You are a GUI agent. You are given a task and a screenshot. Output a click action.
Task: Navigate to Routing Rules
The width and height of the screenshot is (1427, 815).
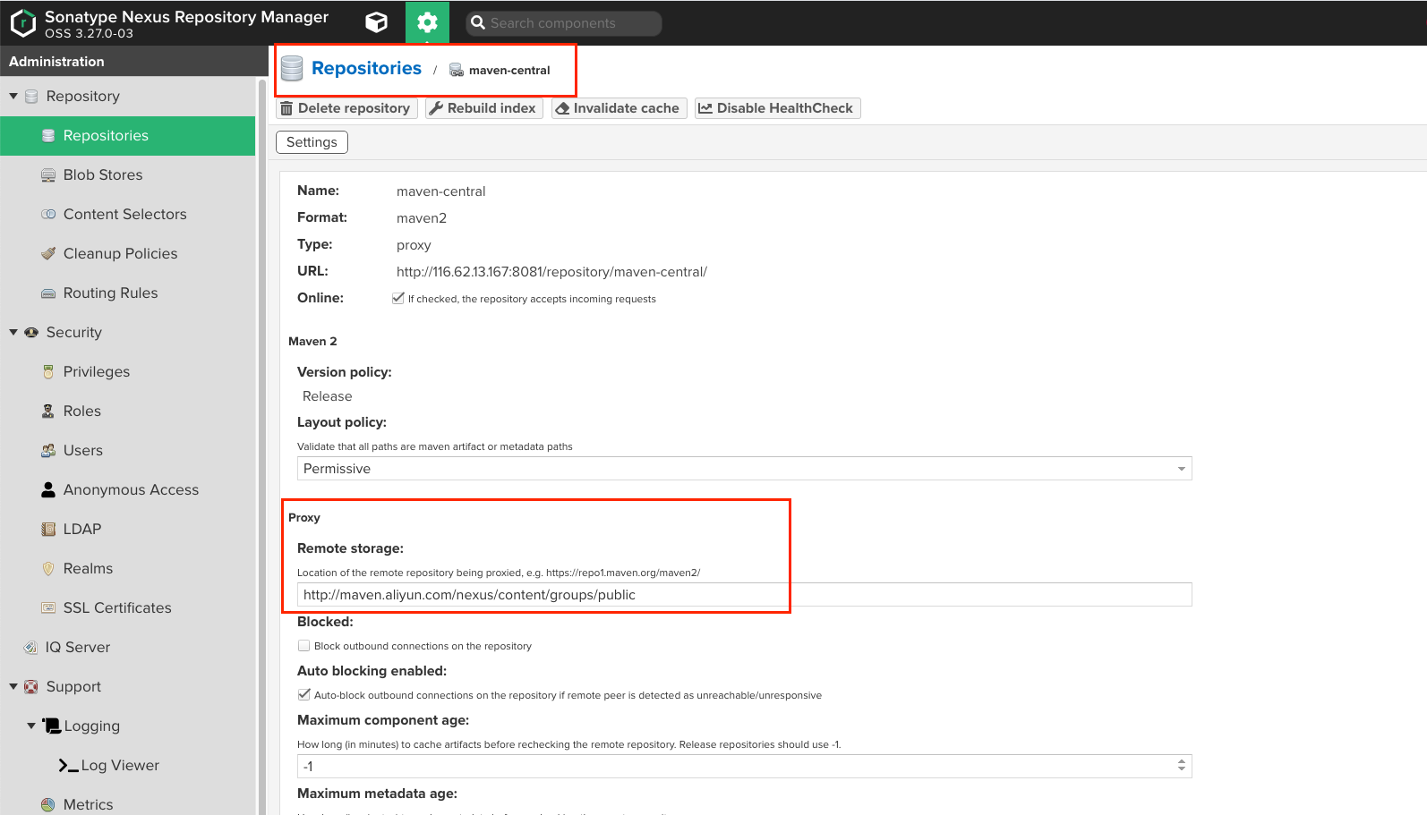(128, 293)
